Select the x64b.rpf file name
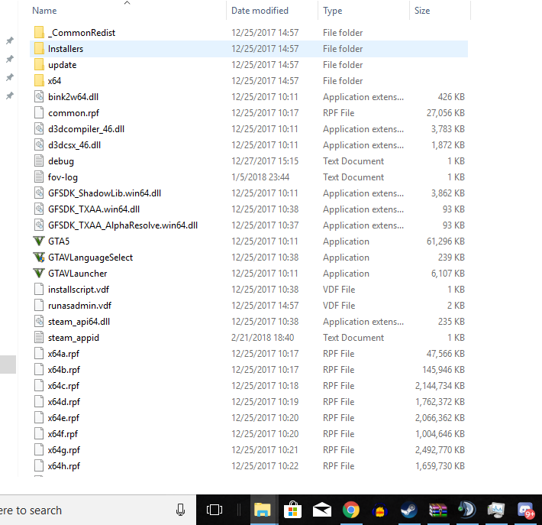The height and width of the screenshot is (525, 542). click(x=64, y=370)
